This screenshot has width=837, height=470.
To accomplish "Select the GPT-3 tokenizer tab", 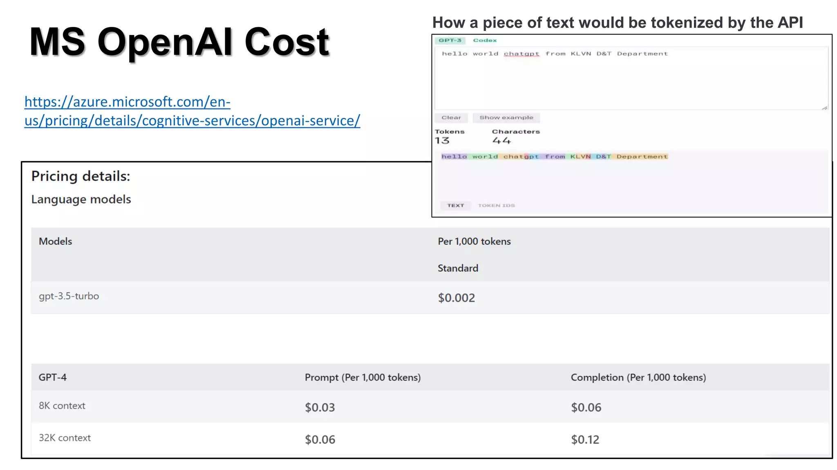I will coord(450,40).
